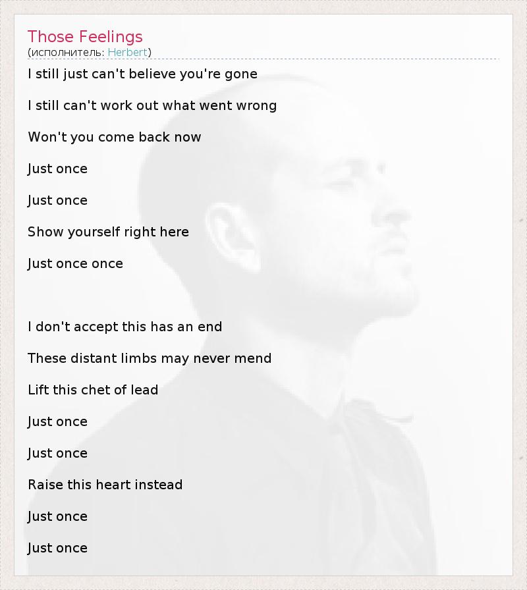This screenshot has width=527, height=590.
Task: Click lyric "I don't accept this has an end"
Action: coord(125,327)
